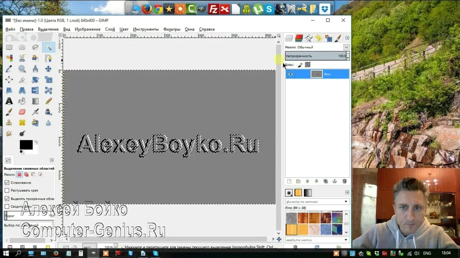
Task: Click the delete layer trash icon
Action: pos(344,181)
